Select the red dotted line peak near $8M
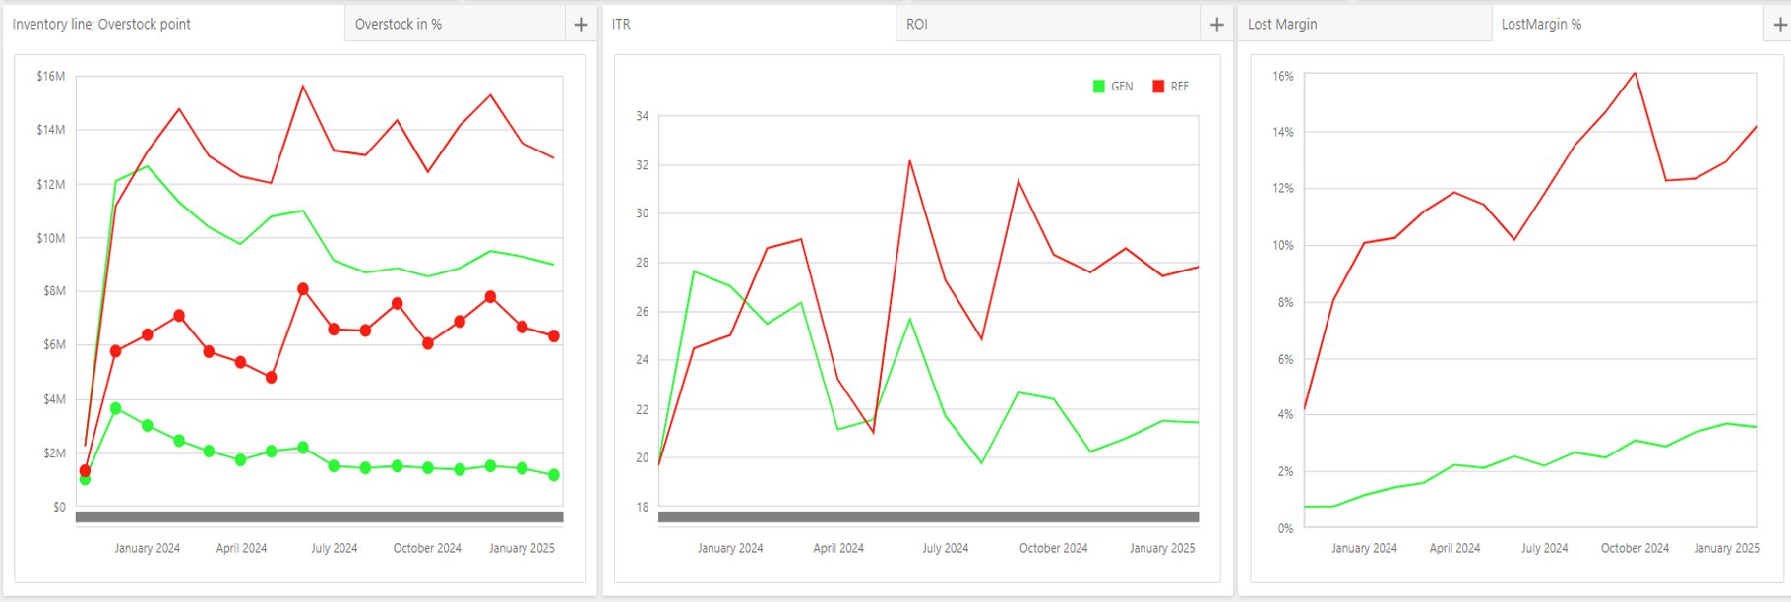 click(x=303, y=289)
